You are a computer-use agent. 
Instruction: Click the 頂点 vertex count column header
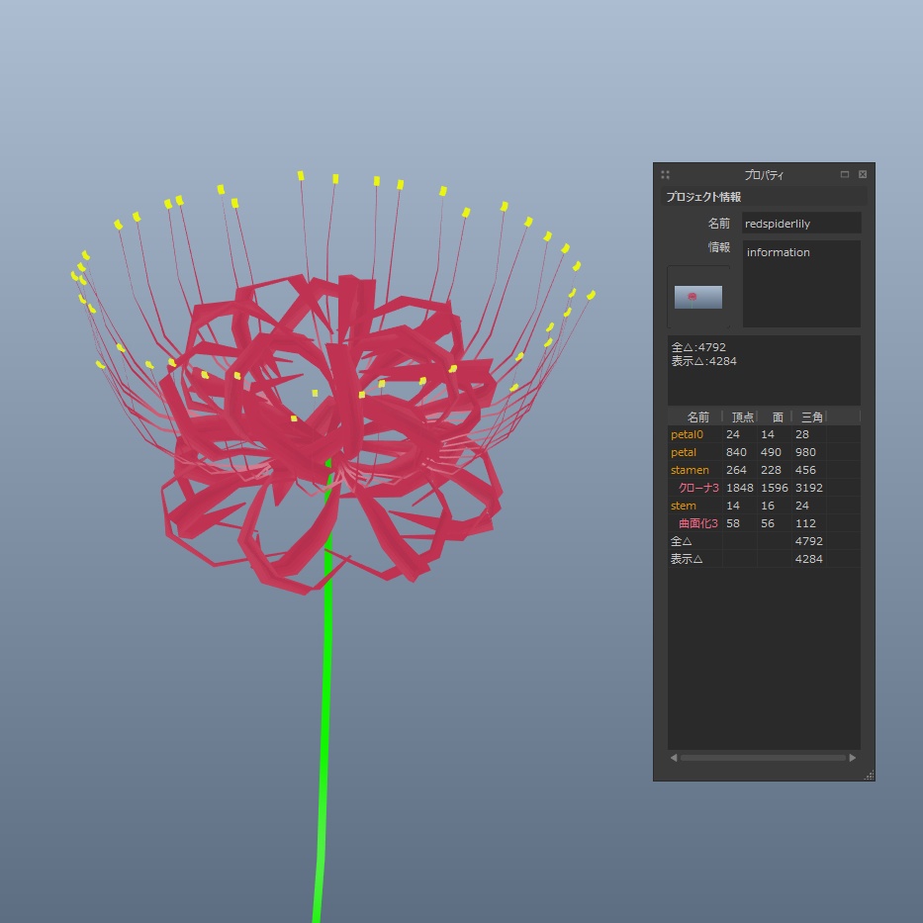pos(742,416)
